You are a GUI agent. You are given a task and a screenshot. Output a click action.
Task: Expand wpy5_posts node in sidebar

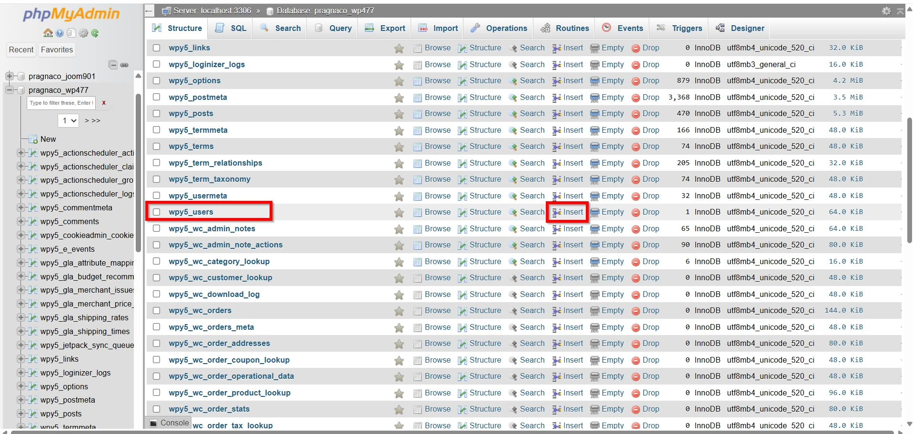[20, 414]
